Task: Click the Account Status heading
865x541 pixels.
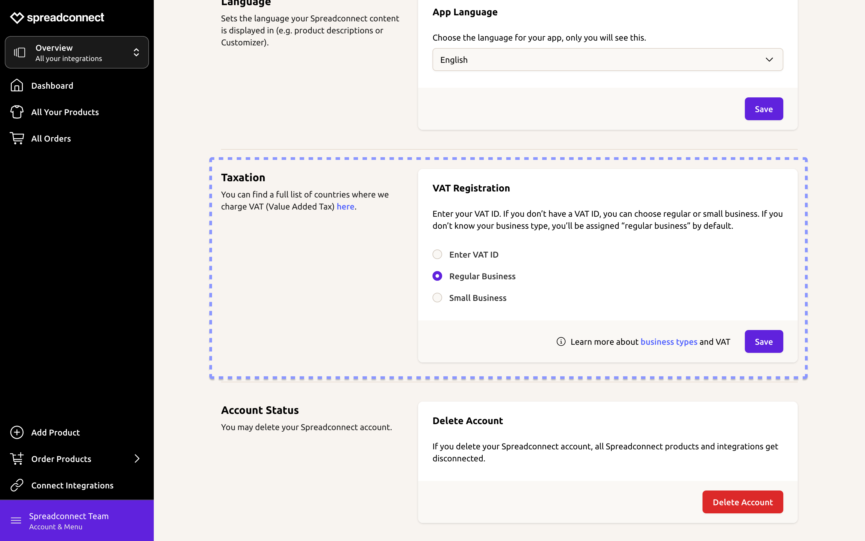Action: (x=260, y=410)
